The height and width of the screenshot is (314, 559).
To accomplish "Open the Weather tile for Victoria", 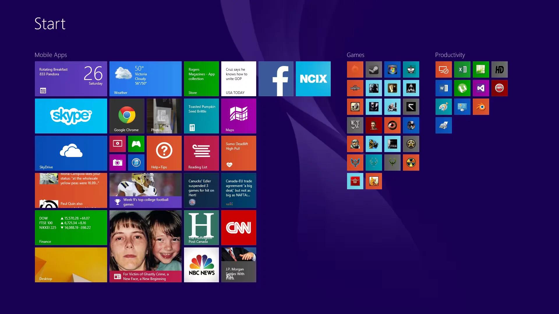I will click(145, 79).
